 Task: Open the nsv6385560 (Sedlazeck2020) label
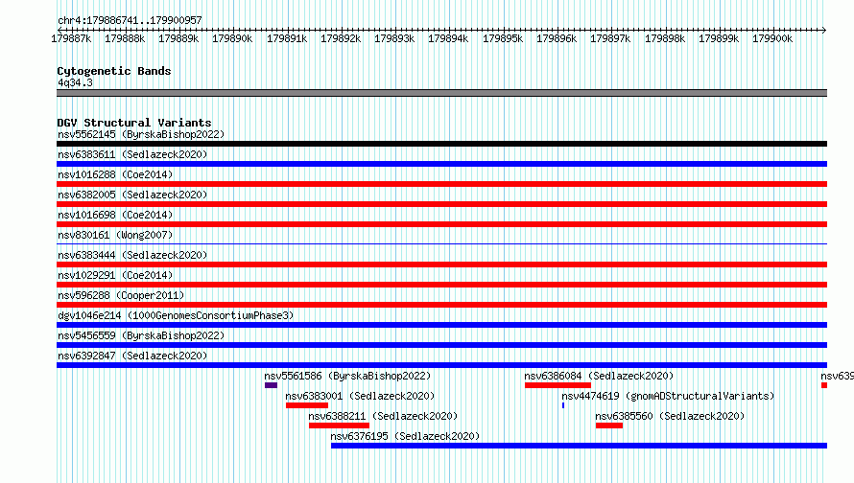click(x=670, y=416)
